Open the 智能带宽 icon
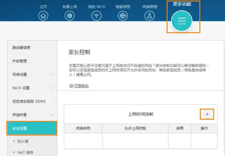Viewport: 225px width, 156px height. click(x=123, y=15)
